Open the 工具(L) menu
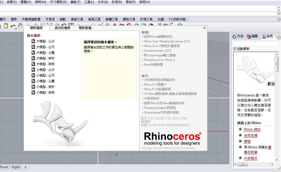This screenshot has height=172, width=281. click(89, 2)
